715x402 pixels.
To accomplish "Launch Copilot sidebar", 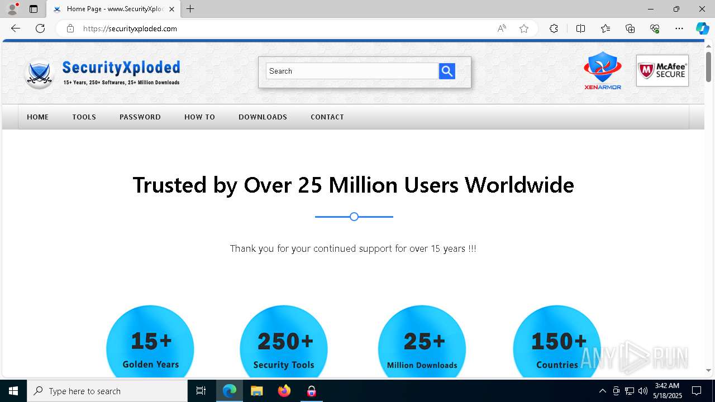I will point(702,28).
